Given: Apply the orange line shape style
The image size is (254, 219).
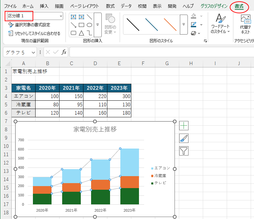Looking at the screenshot, I should point(170,25).
